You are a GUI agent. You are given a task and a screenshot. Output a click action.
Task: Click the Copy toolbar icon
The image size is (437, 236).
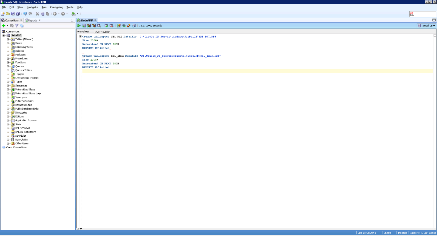[x=42, y=14]
